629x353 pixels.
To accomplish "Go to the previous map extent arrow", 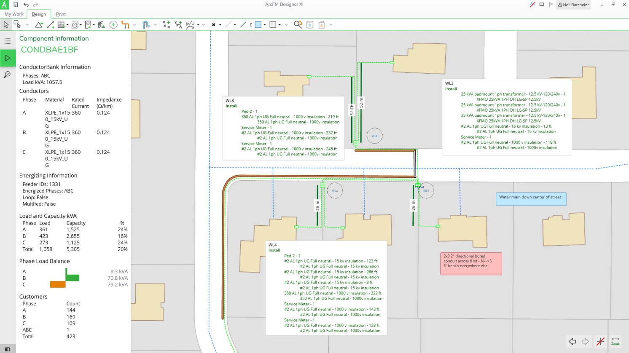I will click(572, 341).
